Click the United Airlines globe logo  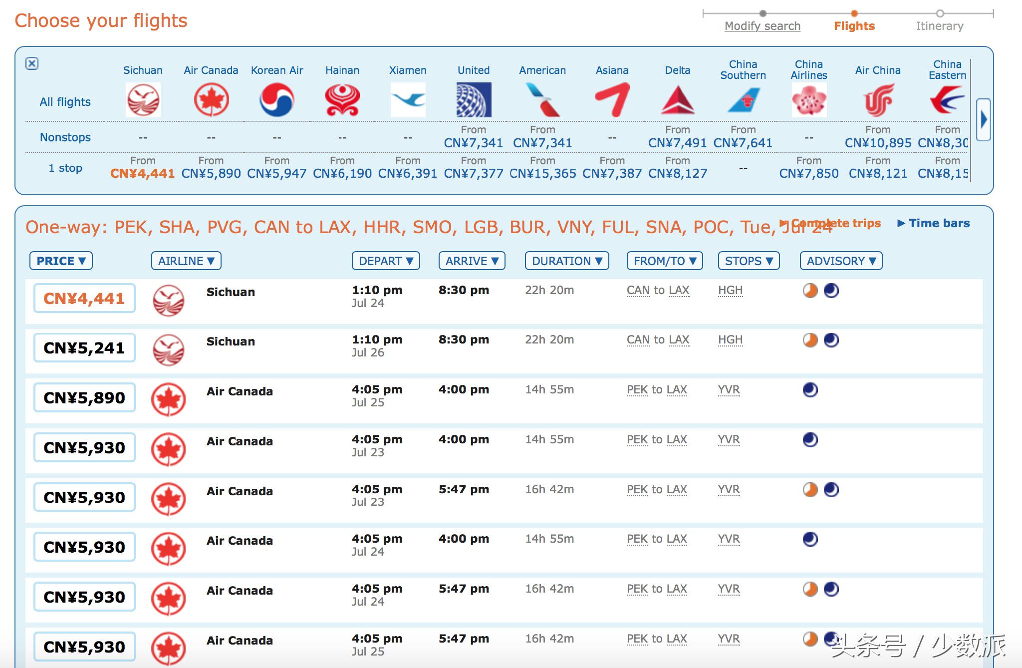pyautogui.click(x=474, y=100)
